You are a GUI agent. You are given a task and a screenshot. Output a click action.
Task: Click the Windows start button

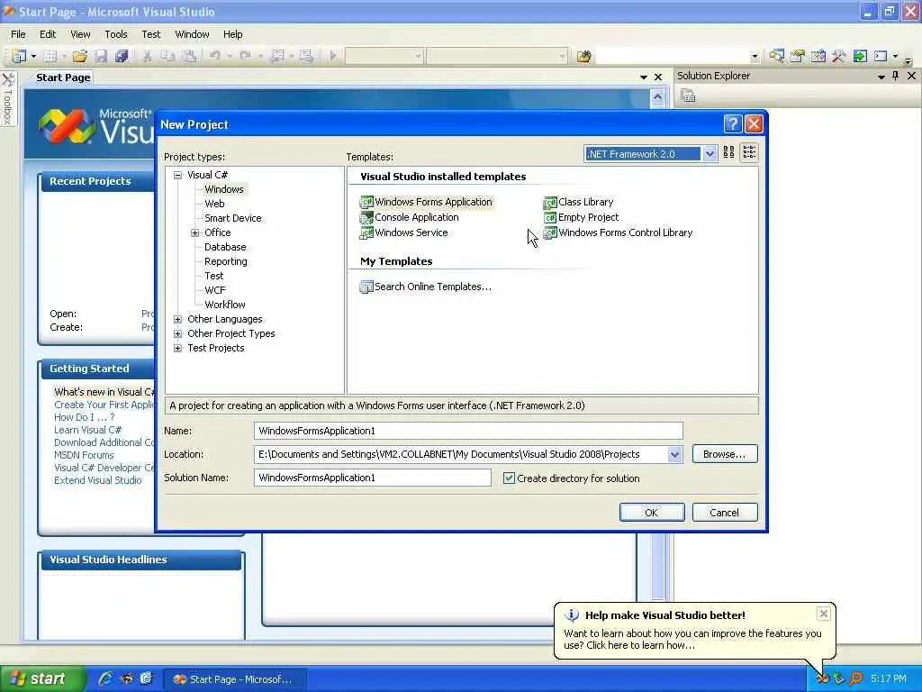[41, 678]
